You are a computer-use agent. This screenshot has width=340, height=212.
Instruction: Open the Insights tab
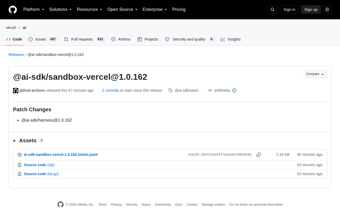pyautogui.click(x=231, y=39)
